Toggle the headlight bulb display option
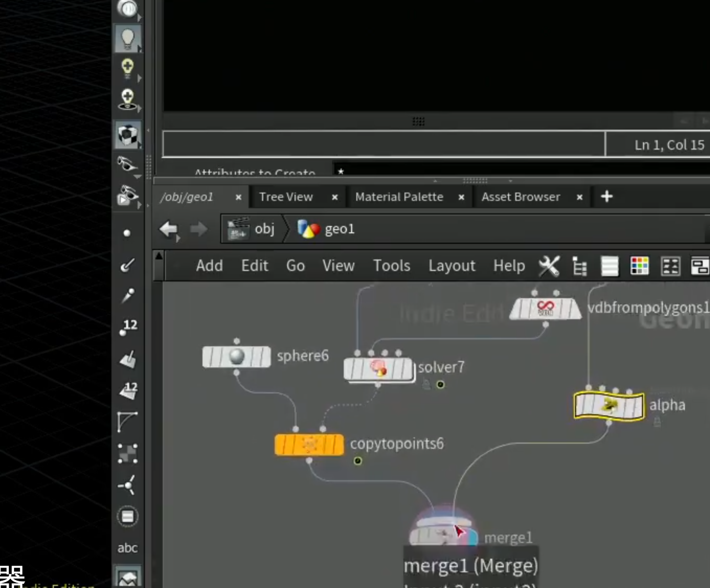This screenshot has height=588, width=710. click(127, 39)
